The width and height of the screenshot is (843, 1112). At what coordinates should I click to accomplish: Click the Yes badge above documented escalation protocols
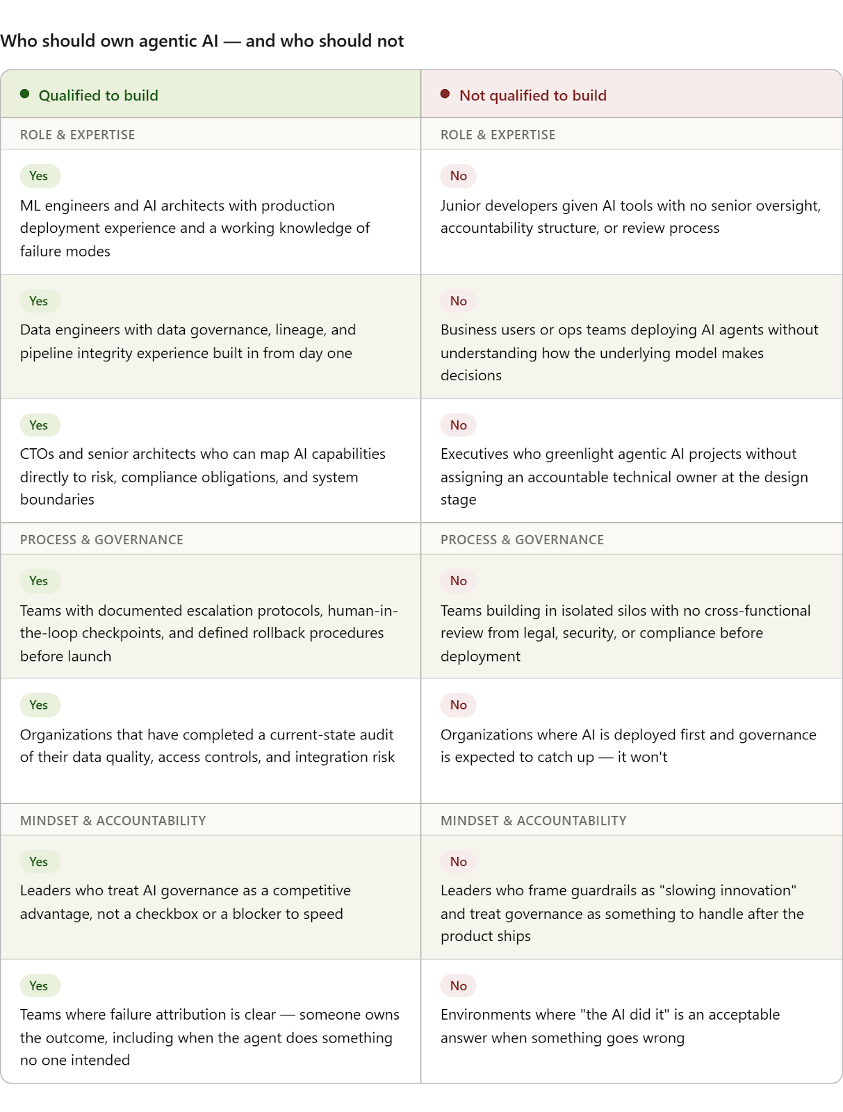click(x=39, y=581)
